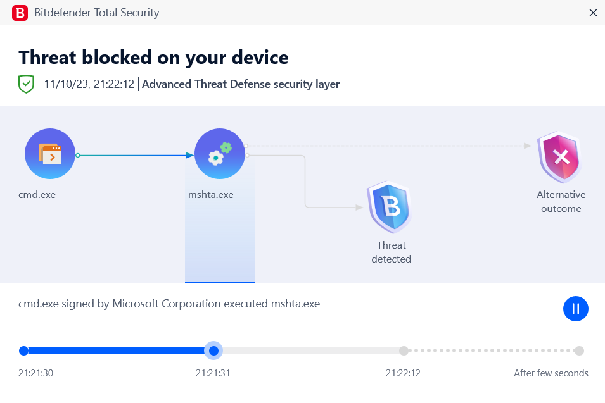
Task: Click the Alternative outcome label
Action: 561,201
